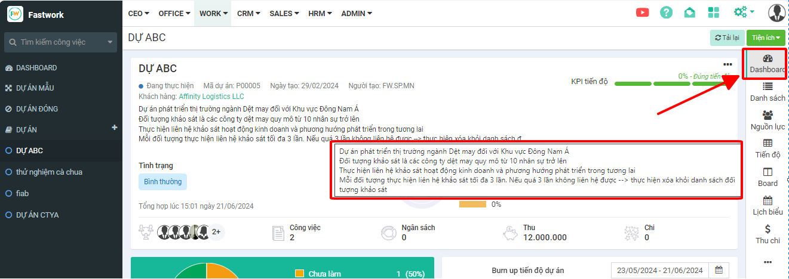
Task: Open Thu chi finance view
Action: (x=767, y=234)
